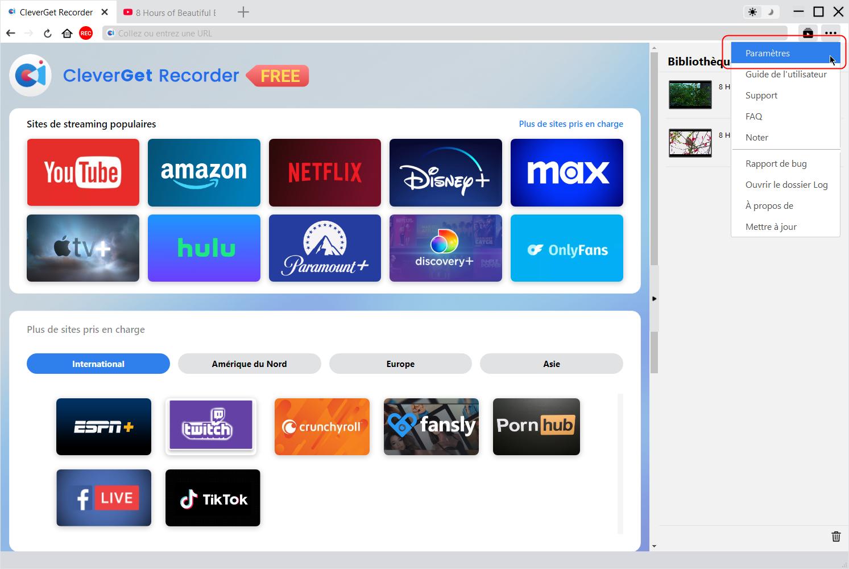The image size is (849, 569).
Task: Click the scrollbar down arrow
Action: click(x=654, y=546)
